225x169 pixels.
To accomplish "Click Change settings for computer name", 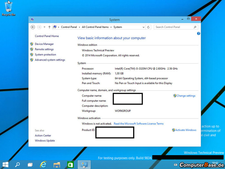I will click(186, 96).
